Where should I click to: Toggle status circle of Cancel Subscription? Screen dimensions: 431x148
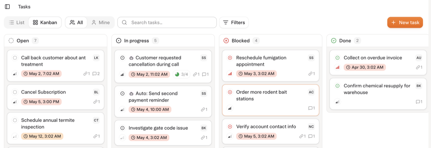tap(15, 92)
